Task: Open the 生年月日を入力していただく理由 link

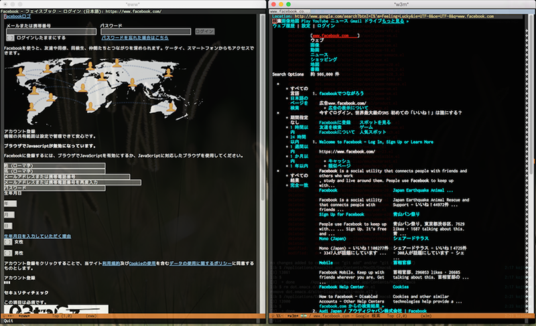Action: [38, 236]
